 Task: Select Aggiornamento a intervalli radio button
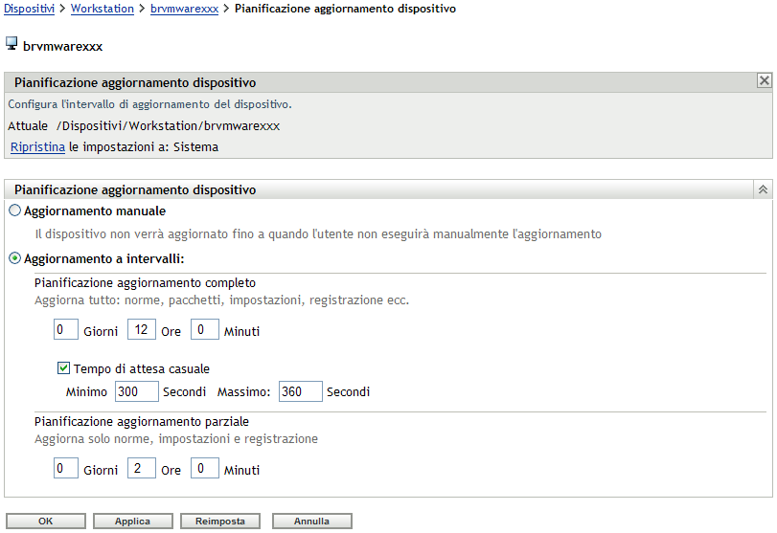pyautogui.click(x=14, y=258)
